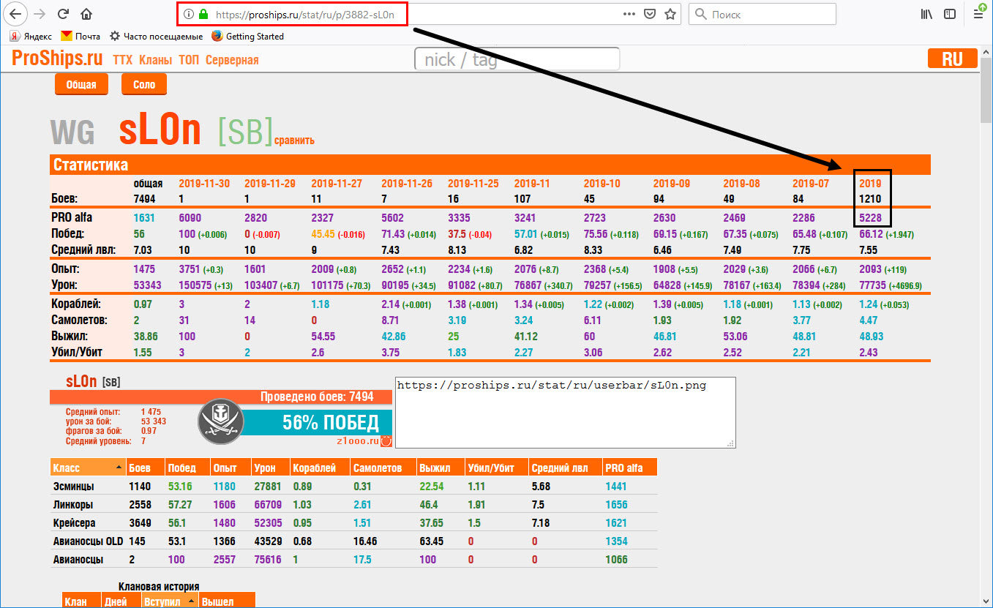Viewport: 993px width, 608px height.
Task: Open Яндекс bookmark in bookmarks bar
Action: coord(31,36)
